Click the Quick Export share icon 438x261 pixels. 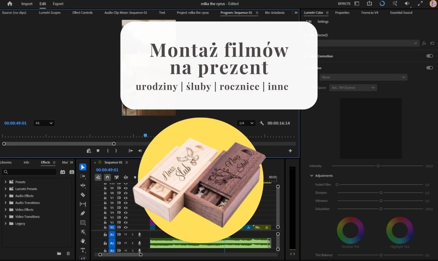point(369,4)
